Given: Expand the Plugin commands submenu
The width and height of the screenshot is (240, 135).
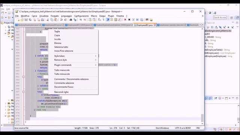Looking at the screenshot, I should point(73,65).
